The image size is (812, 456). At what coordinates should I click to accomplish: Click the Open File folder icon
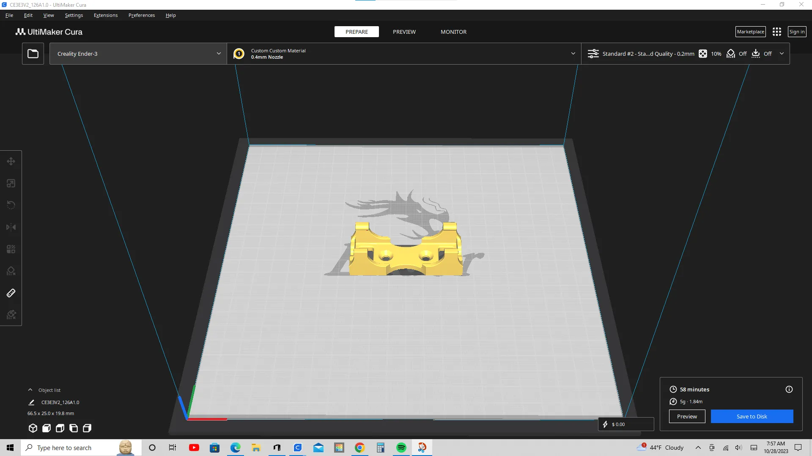(x=33, y=54)
